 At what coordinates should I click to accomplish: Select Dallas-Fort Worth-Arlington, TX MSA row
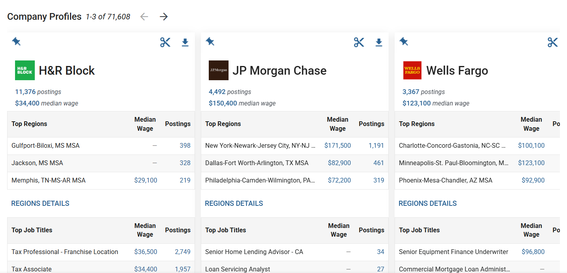click(x=295, y=163)
